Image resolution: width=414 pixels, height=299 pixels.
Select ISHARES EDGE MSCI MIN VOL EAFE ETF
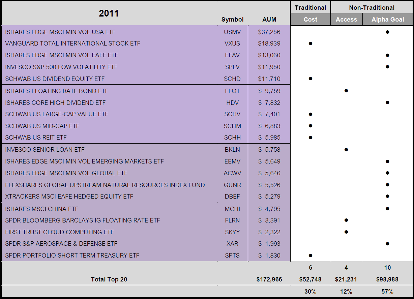[x=62, y=55]
